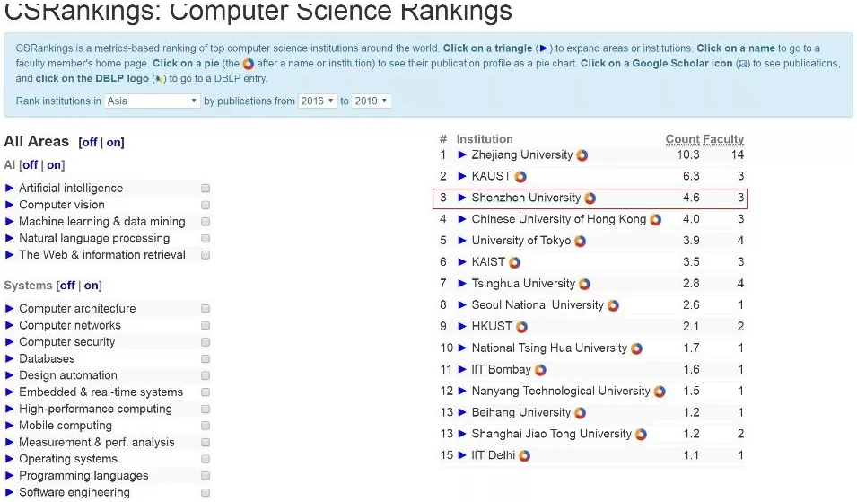Expand Tsinghua University faculty triangle
This screenshot has width=857, height=502.
462,283
